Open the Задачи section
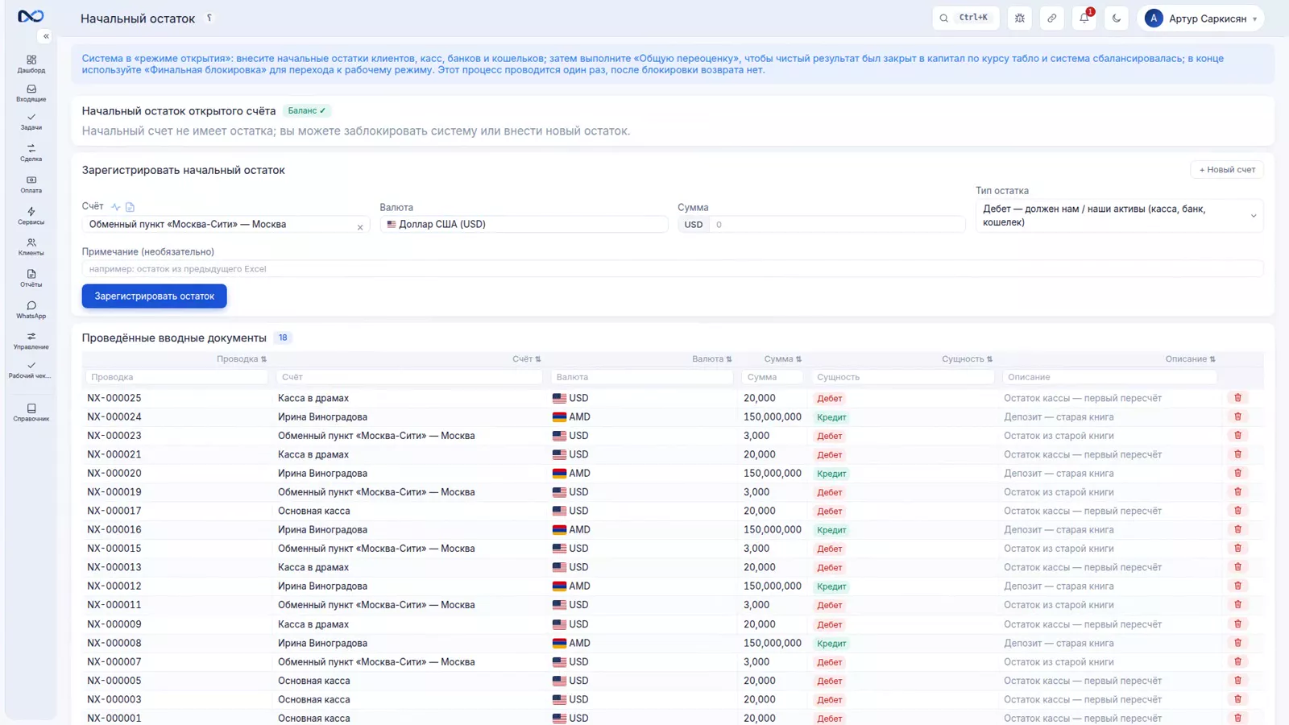This screenshot has height=725, width=1289. point(31,122)
